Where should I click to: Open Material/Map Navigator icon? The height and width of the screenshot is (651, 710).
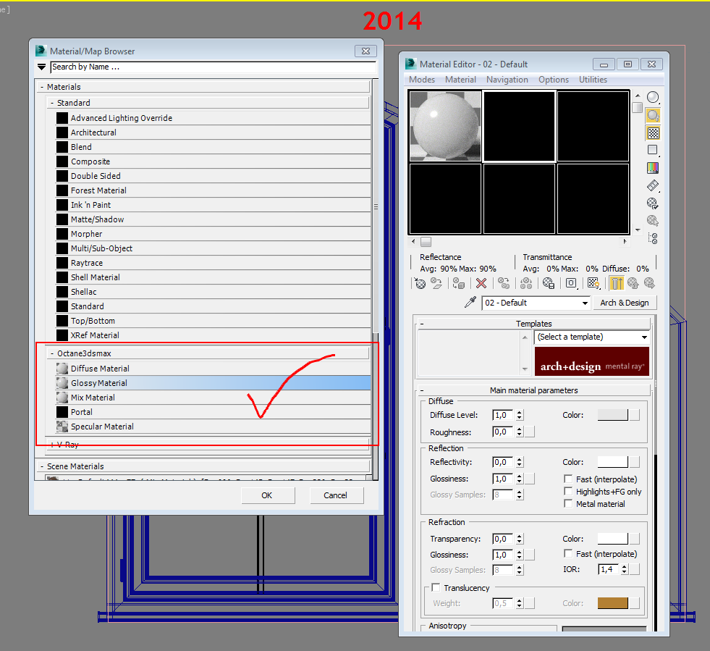tap(653, 238)
